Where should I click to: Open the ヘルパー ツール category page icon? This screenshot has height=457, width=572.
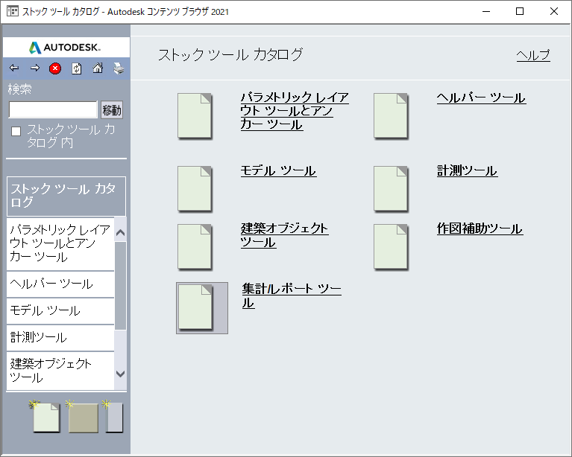pos(391,116)
